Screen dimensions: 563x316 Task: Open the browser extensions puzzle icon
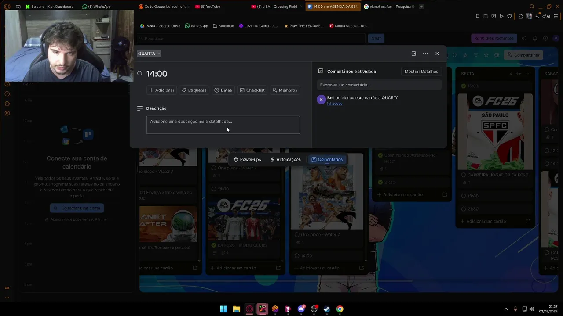pyautogui.click(x=521, y=16)
